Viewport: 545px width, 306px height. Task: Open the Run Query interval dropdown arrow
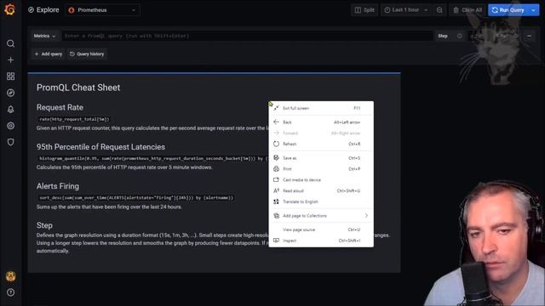coord(533,10)
